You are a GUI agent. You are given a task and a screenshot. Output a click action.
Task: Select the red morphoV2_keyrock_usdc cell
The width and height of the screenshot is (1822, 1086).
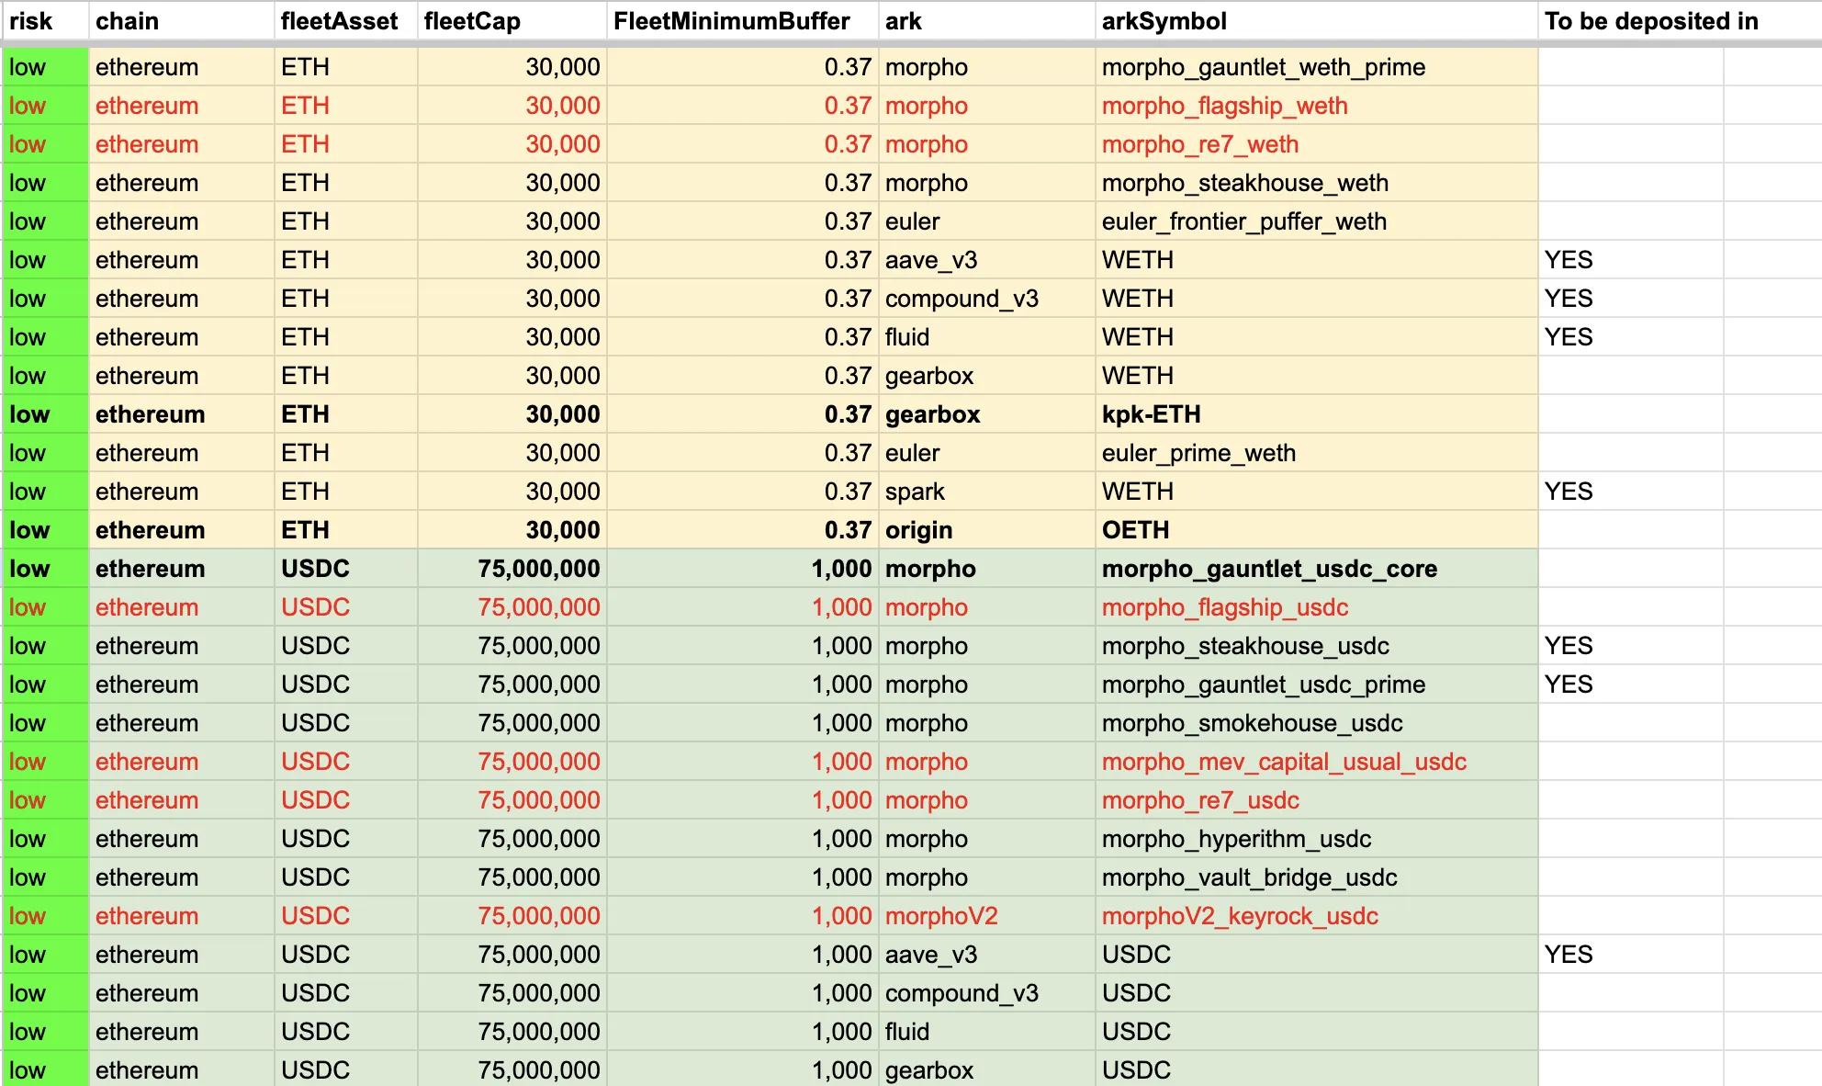(1240, 916)
